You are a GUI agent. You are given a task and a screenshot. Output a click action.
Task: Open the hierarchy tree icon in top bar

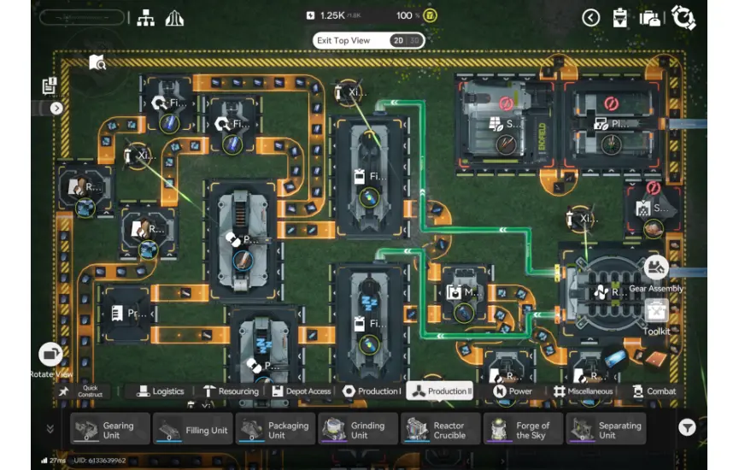145,19
